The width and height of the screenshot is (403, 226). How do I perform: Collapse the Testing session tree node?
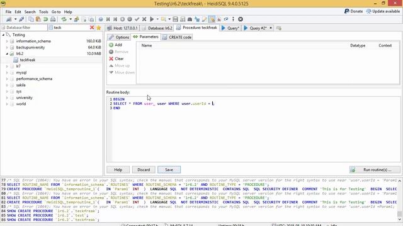coord(3,35)
